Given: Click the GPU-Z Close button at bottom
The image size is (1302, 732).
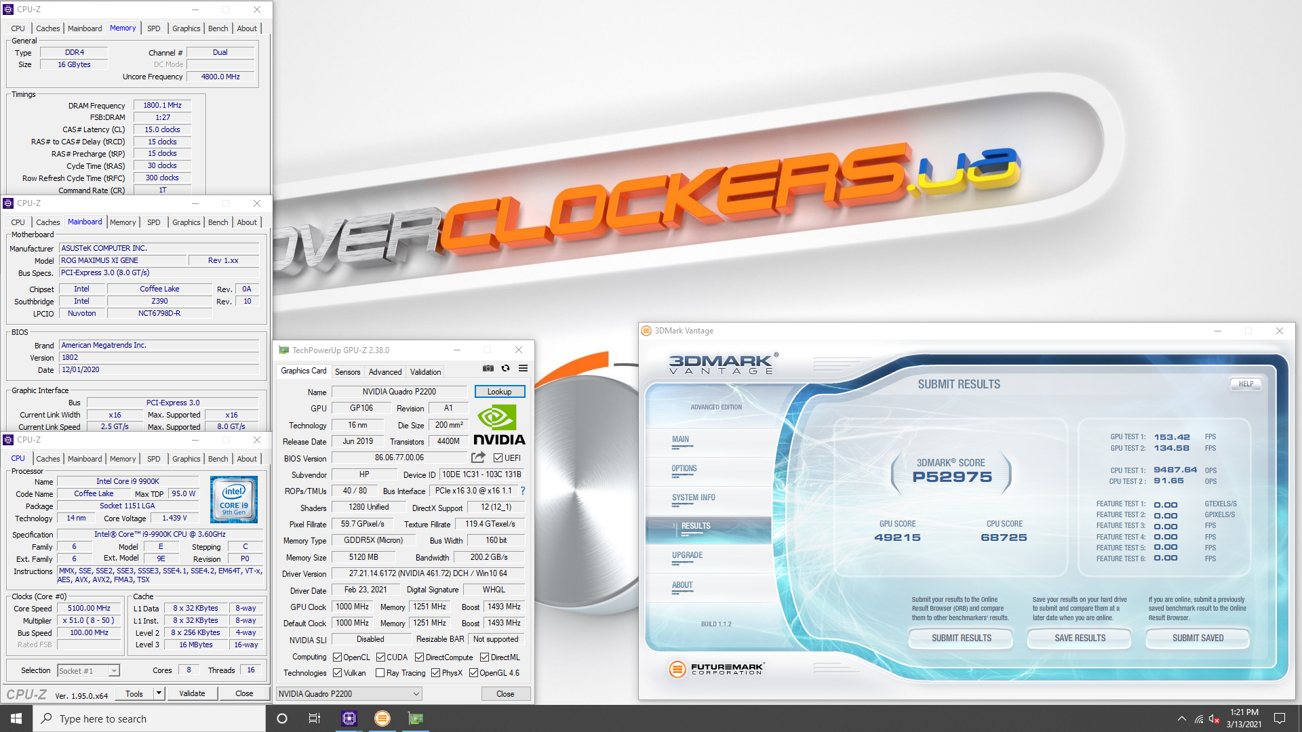Looking at the screenshot, I should [x=506, y=694].
